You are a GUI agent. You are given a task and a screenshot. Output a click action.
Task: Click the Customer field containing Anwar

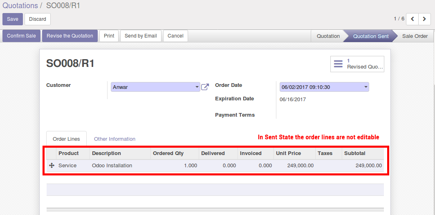155,87
